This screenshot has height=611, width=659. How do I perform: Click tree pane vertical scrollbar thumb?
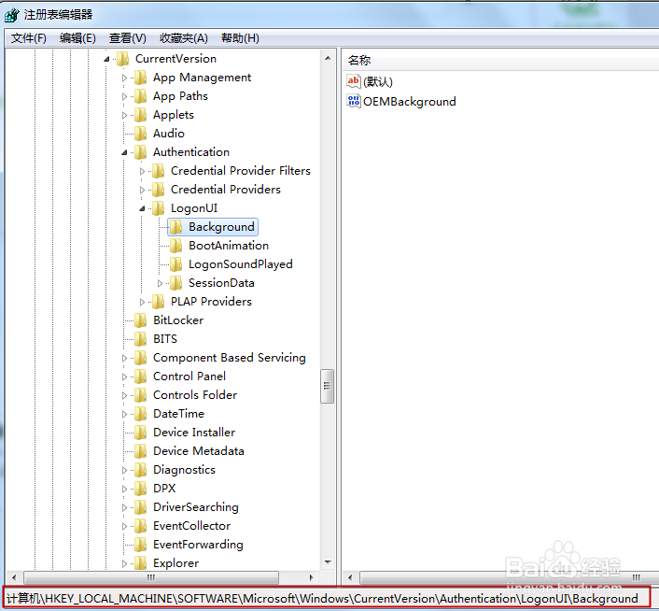(x=327, y=386)
